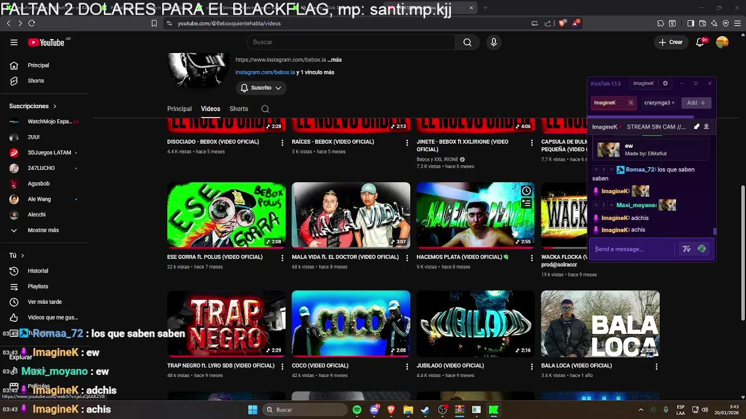Reload the page in the browser
746x419 pixels.
31,23
